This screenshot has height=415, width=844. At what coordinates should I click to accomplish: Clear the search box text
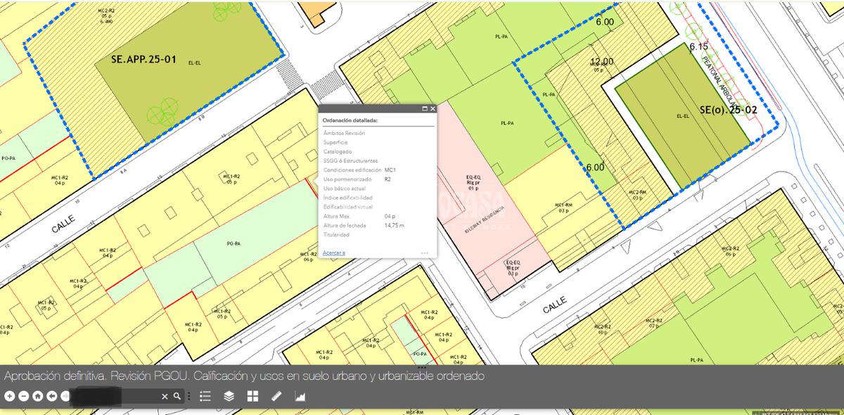pos(165,397)
